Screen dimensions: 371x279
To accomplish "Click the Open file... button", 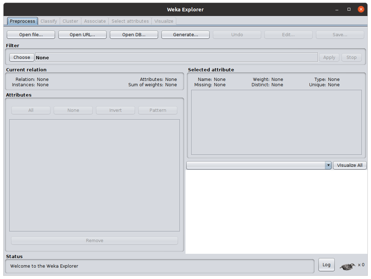I will (x=31, y=35).
